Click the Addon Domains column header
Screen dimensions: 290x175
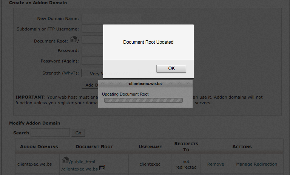39,147
